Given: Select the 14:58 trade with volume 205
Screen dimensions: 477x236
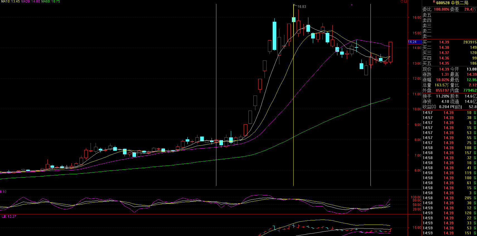Looking at the screenshot, I should (449, 198).
